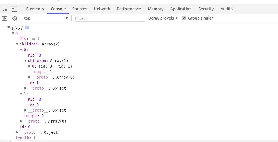Expand the {id: 3, Pid: 1} object

click(30, 66)
